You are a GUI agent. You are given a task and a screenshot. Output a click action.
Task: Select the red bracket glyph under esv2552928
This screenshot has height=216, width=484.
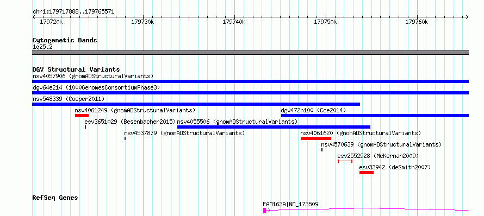point(345,161)
